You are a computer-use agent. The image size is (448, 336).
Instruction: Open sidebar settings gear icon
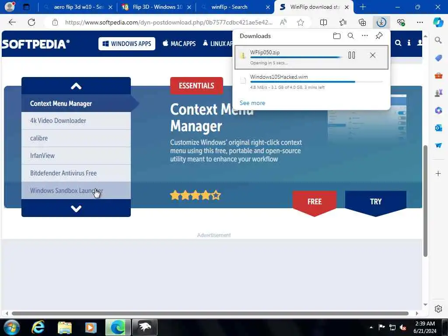pyautogui.click(x=438, y=309)
